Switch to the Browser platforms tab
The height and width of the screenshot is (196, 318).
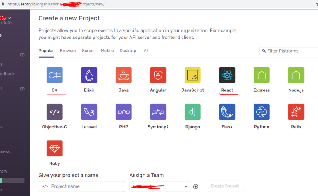click(68, 51)
